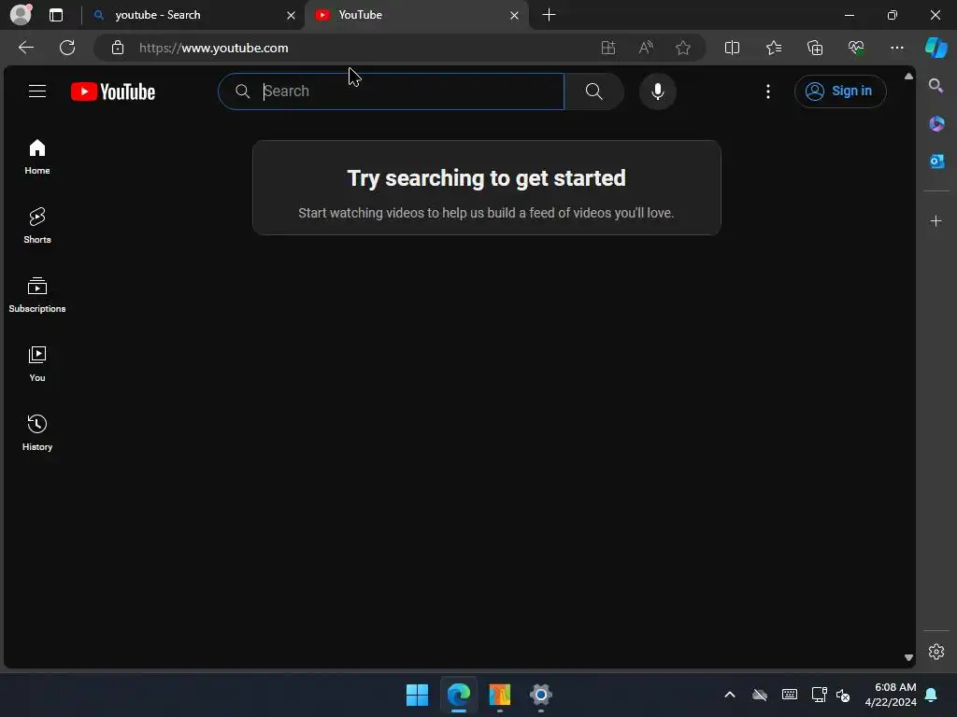Click the page scrollbar up arrow
Screen dimensions: 957x717
point(908,77)
